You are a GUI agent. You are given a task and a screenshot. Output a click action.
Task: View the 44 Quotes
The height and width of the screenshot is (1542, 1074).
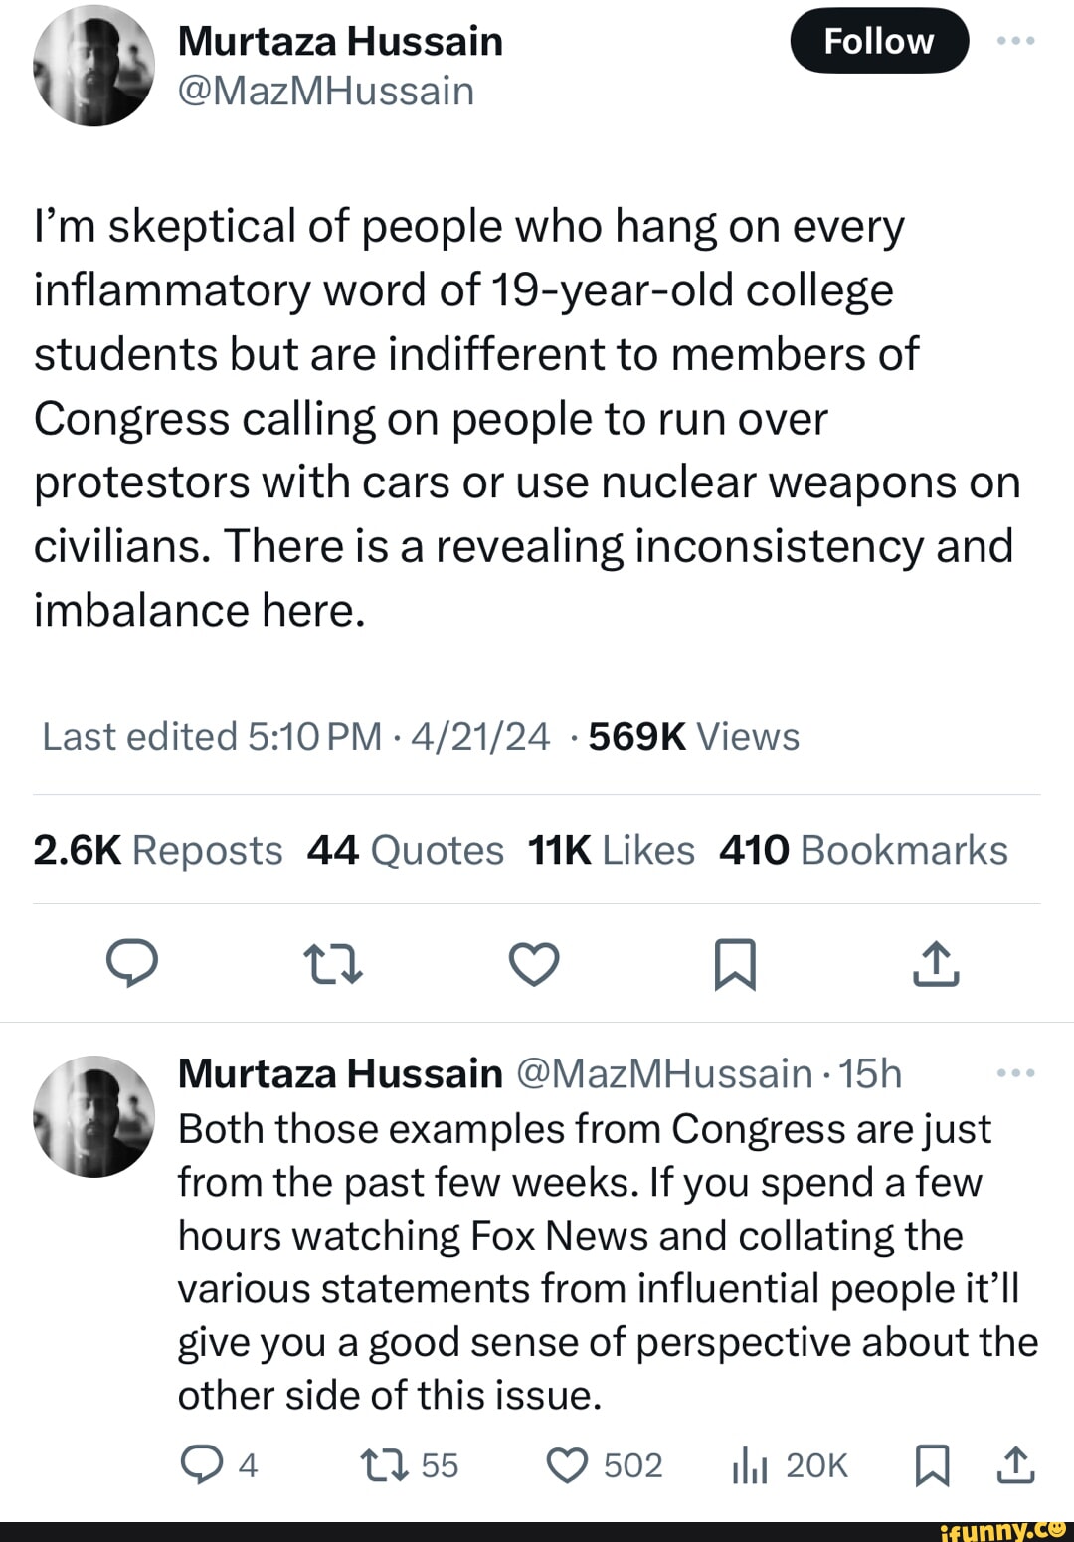(x=406, y=851)
